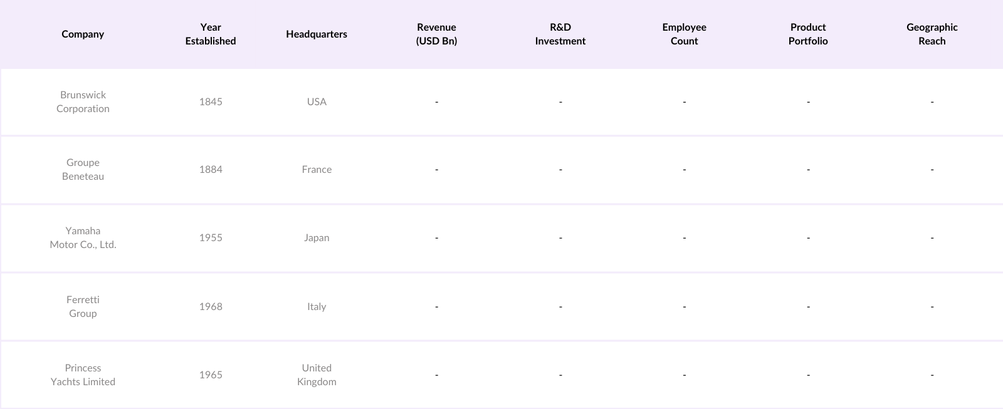Click the Company column header
The height and width of the screenshot is (409, 1003).
point(83,34)
